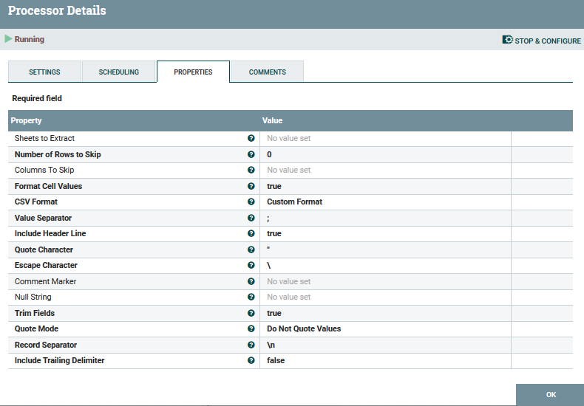Click the Null String empty value field
The height and width of the screenshot is (406, 584).
289,297
